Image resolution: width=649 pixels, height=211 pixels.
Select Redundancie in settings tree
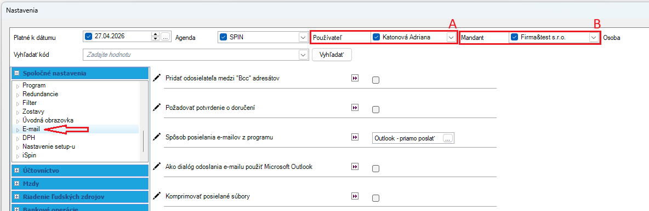click(40, 94)
